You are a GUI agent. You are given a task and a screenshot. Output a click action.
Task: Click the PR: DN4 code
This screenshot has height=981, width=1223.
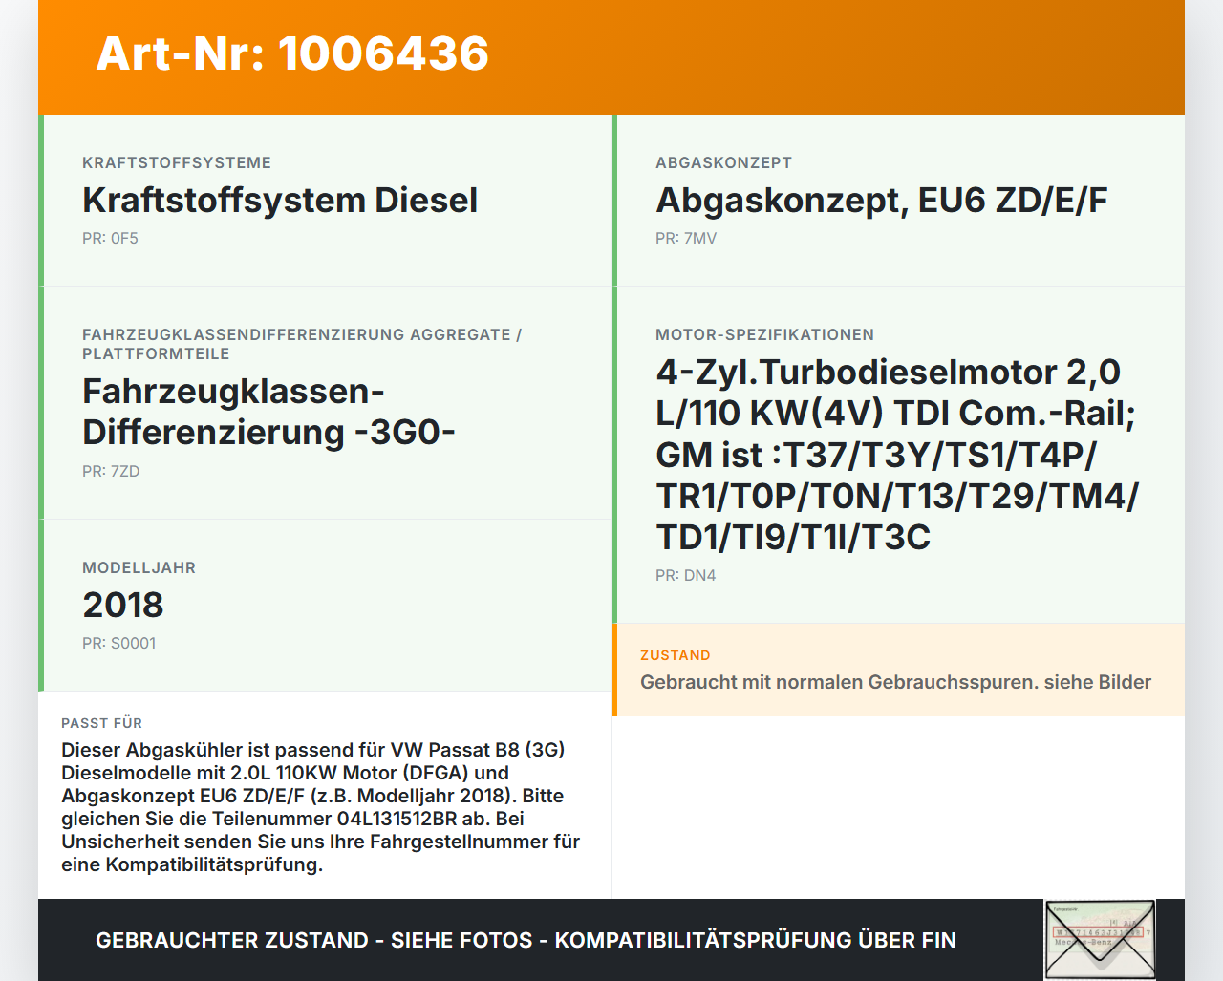tap(685, 575)
